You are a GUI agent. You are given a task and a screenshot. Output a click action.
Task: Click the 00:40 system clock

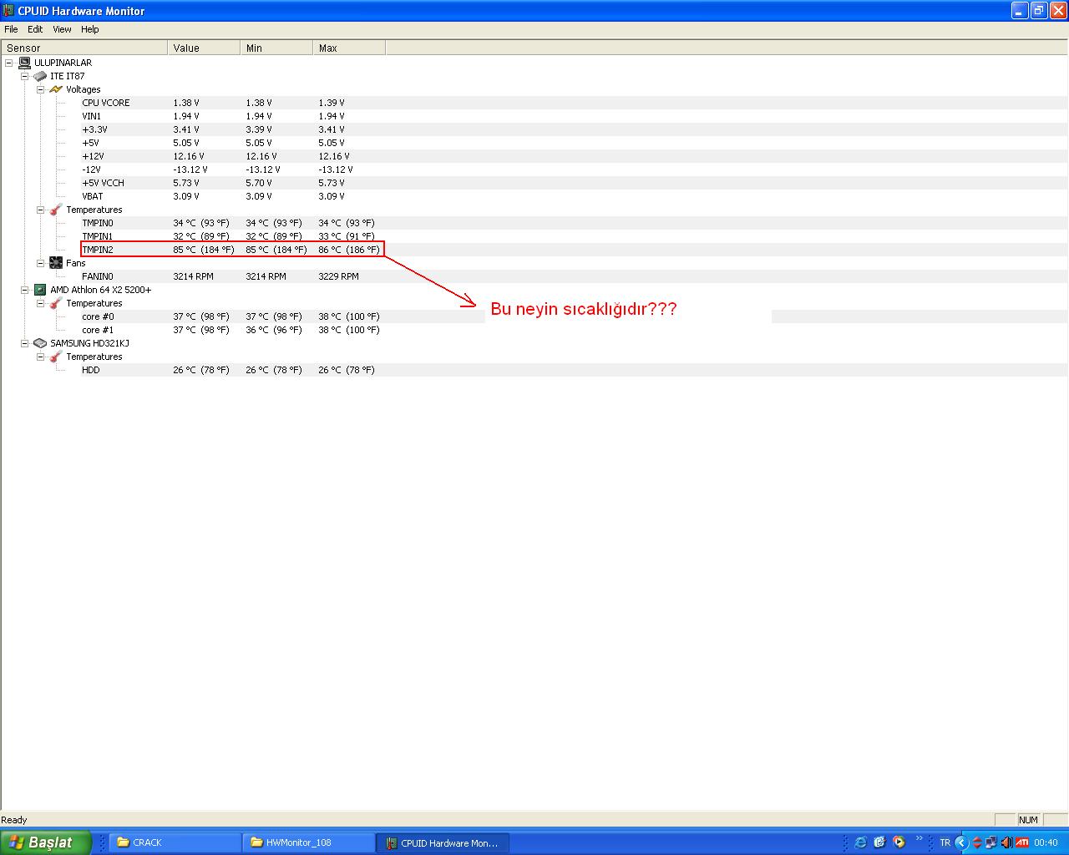[1046, 842]
